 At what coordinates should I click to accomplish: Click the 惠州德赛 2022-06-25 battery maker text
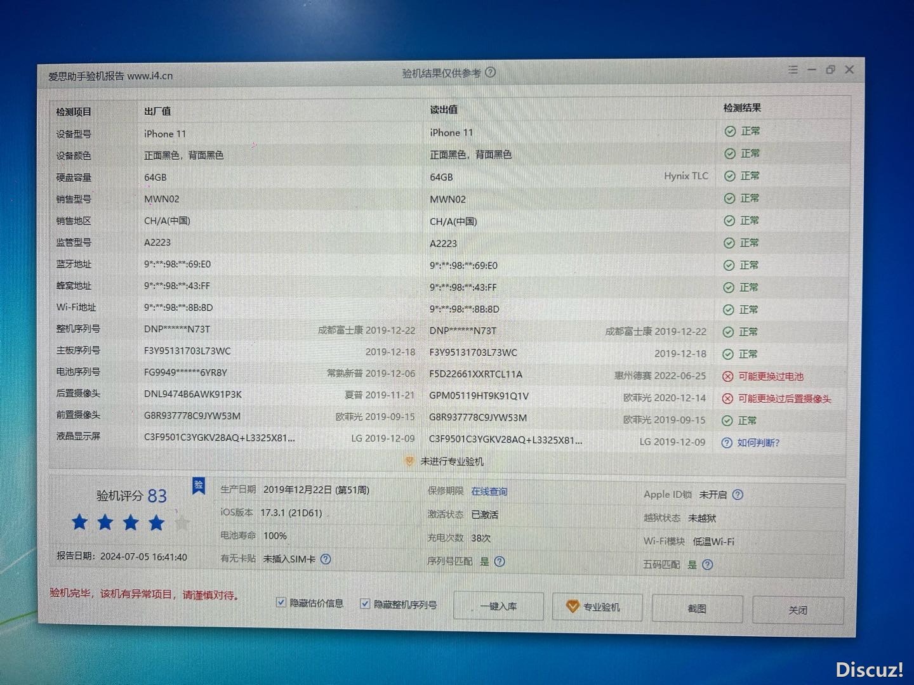click(x=660, y=375)
